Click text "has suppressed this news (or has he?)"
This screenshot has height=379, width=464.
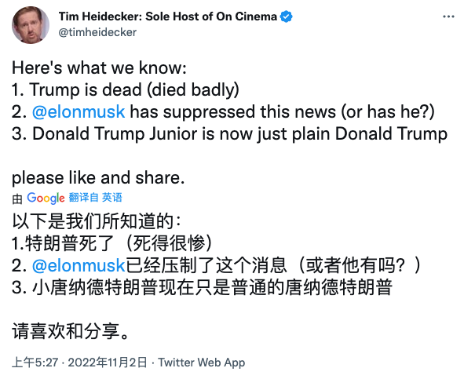click(x=283, y=112)
